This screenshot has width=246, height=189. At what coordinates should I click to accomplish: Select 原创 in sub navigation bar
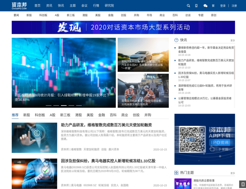click(x=213, y=15)
